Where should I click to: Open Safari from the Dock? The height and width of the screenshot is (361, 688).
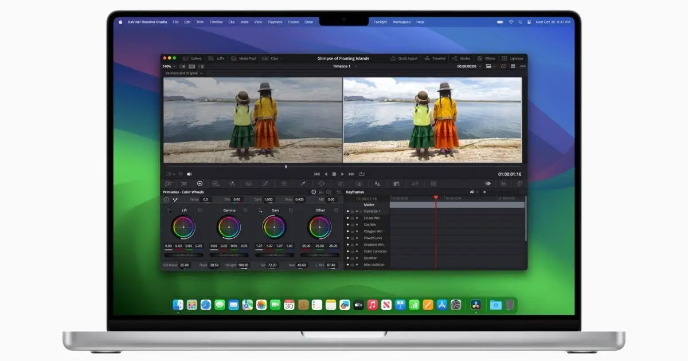tap(206, 305)
